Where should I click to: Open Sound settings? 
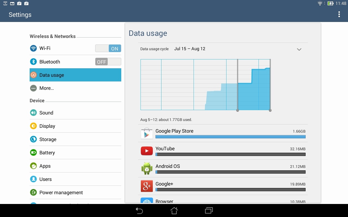pos(75,113)
